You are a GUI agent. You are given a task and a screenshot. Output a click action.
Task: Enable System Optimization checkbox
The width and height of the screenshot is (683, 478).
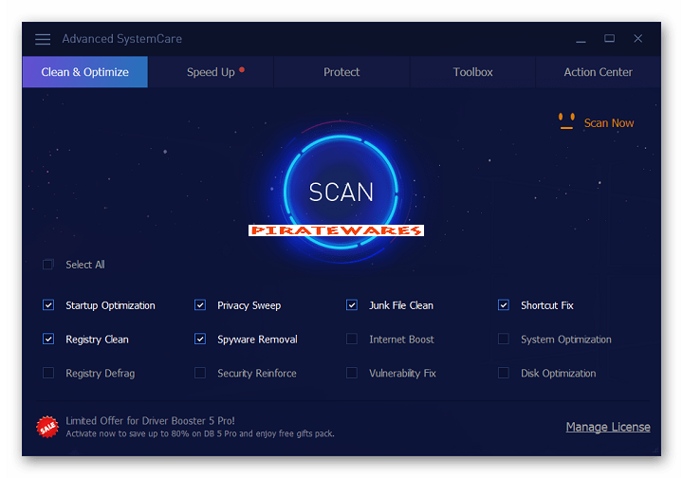point(503,340)
